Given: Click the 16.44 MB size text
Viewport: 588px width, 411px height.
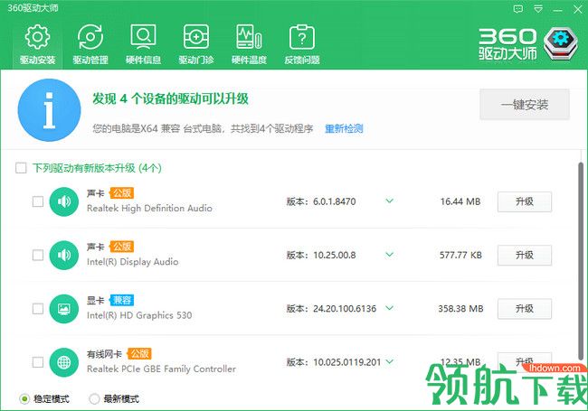Looking at the screenshot, I should [x=460, y=201].
